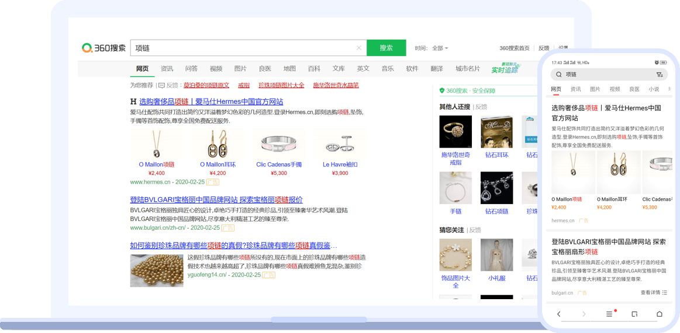This screenshot has height=333, width=680.
Task: Click the 施华洛世奇戒指 ring thumbnail
Action: click(455, 132)
